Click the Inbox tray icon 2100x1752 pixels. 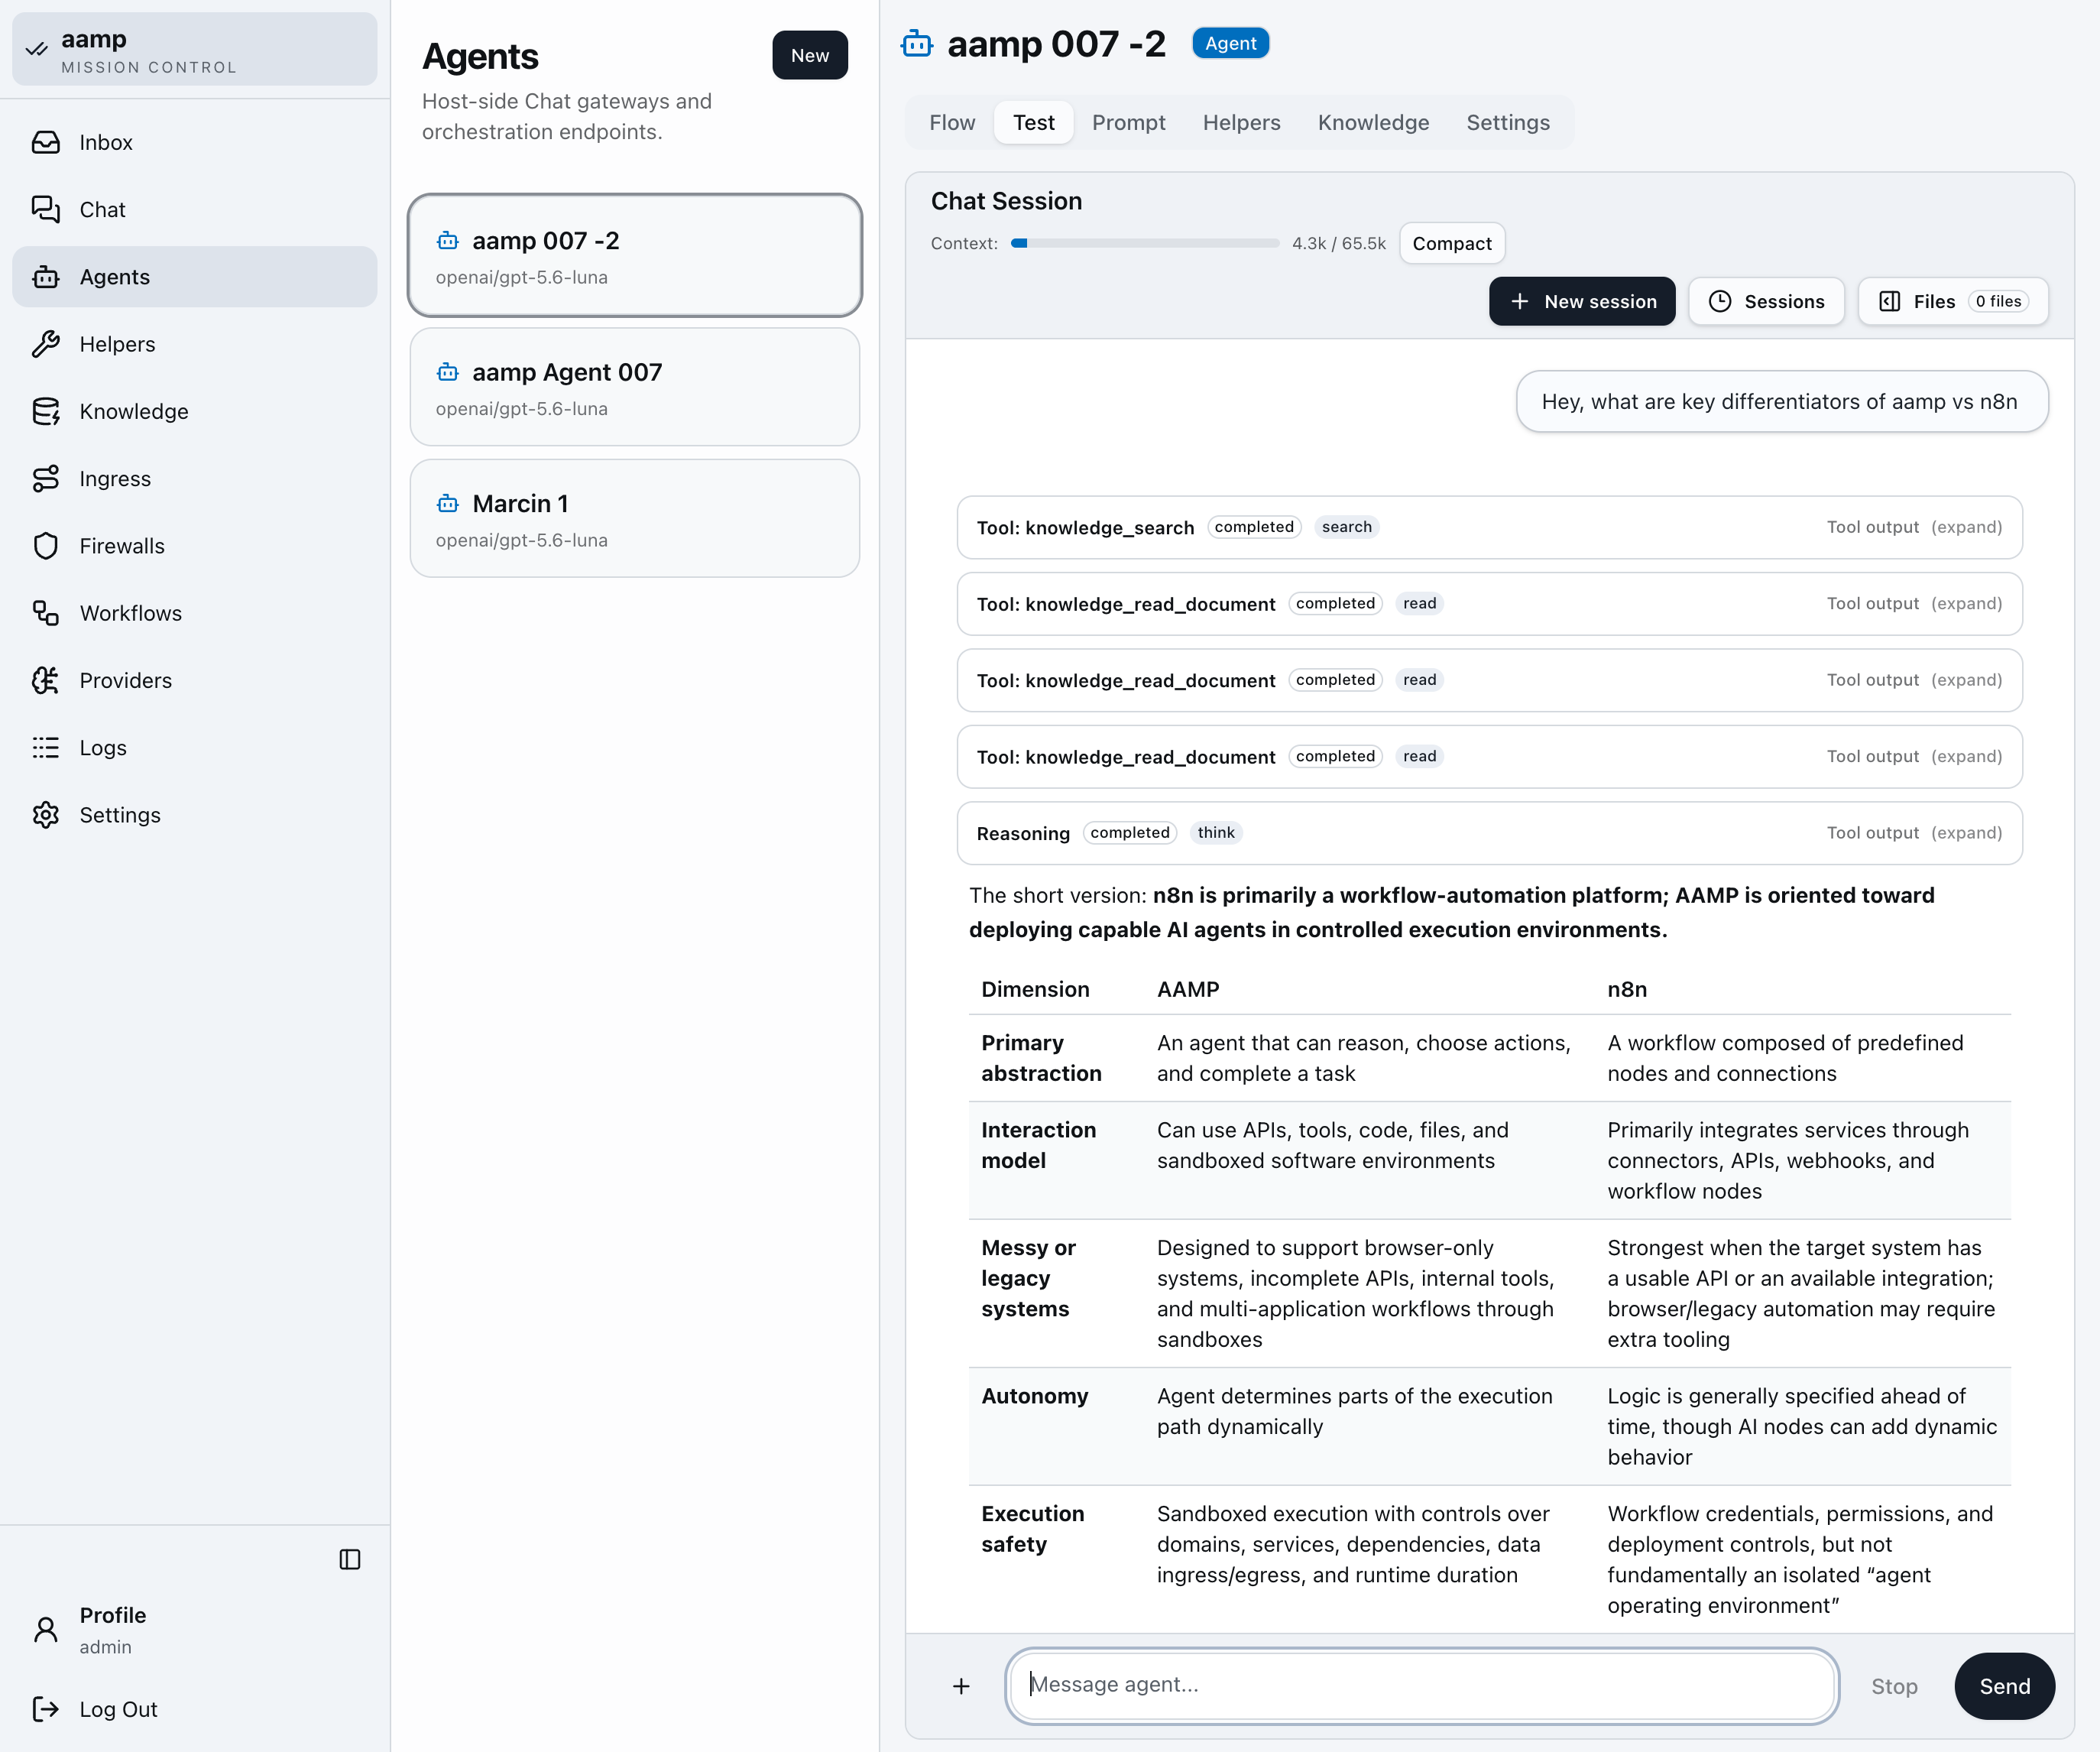point(45,142)
